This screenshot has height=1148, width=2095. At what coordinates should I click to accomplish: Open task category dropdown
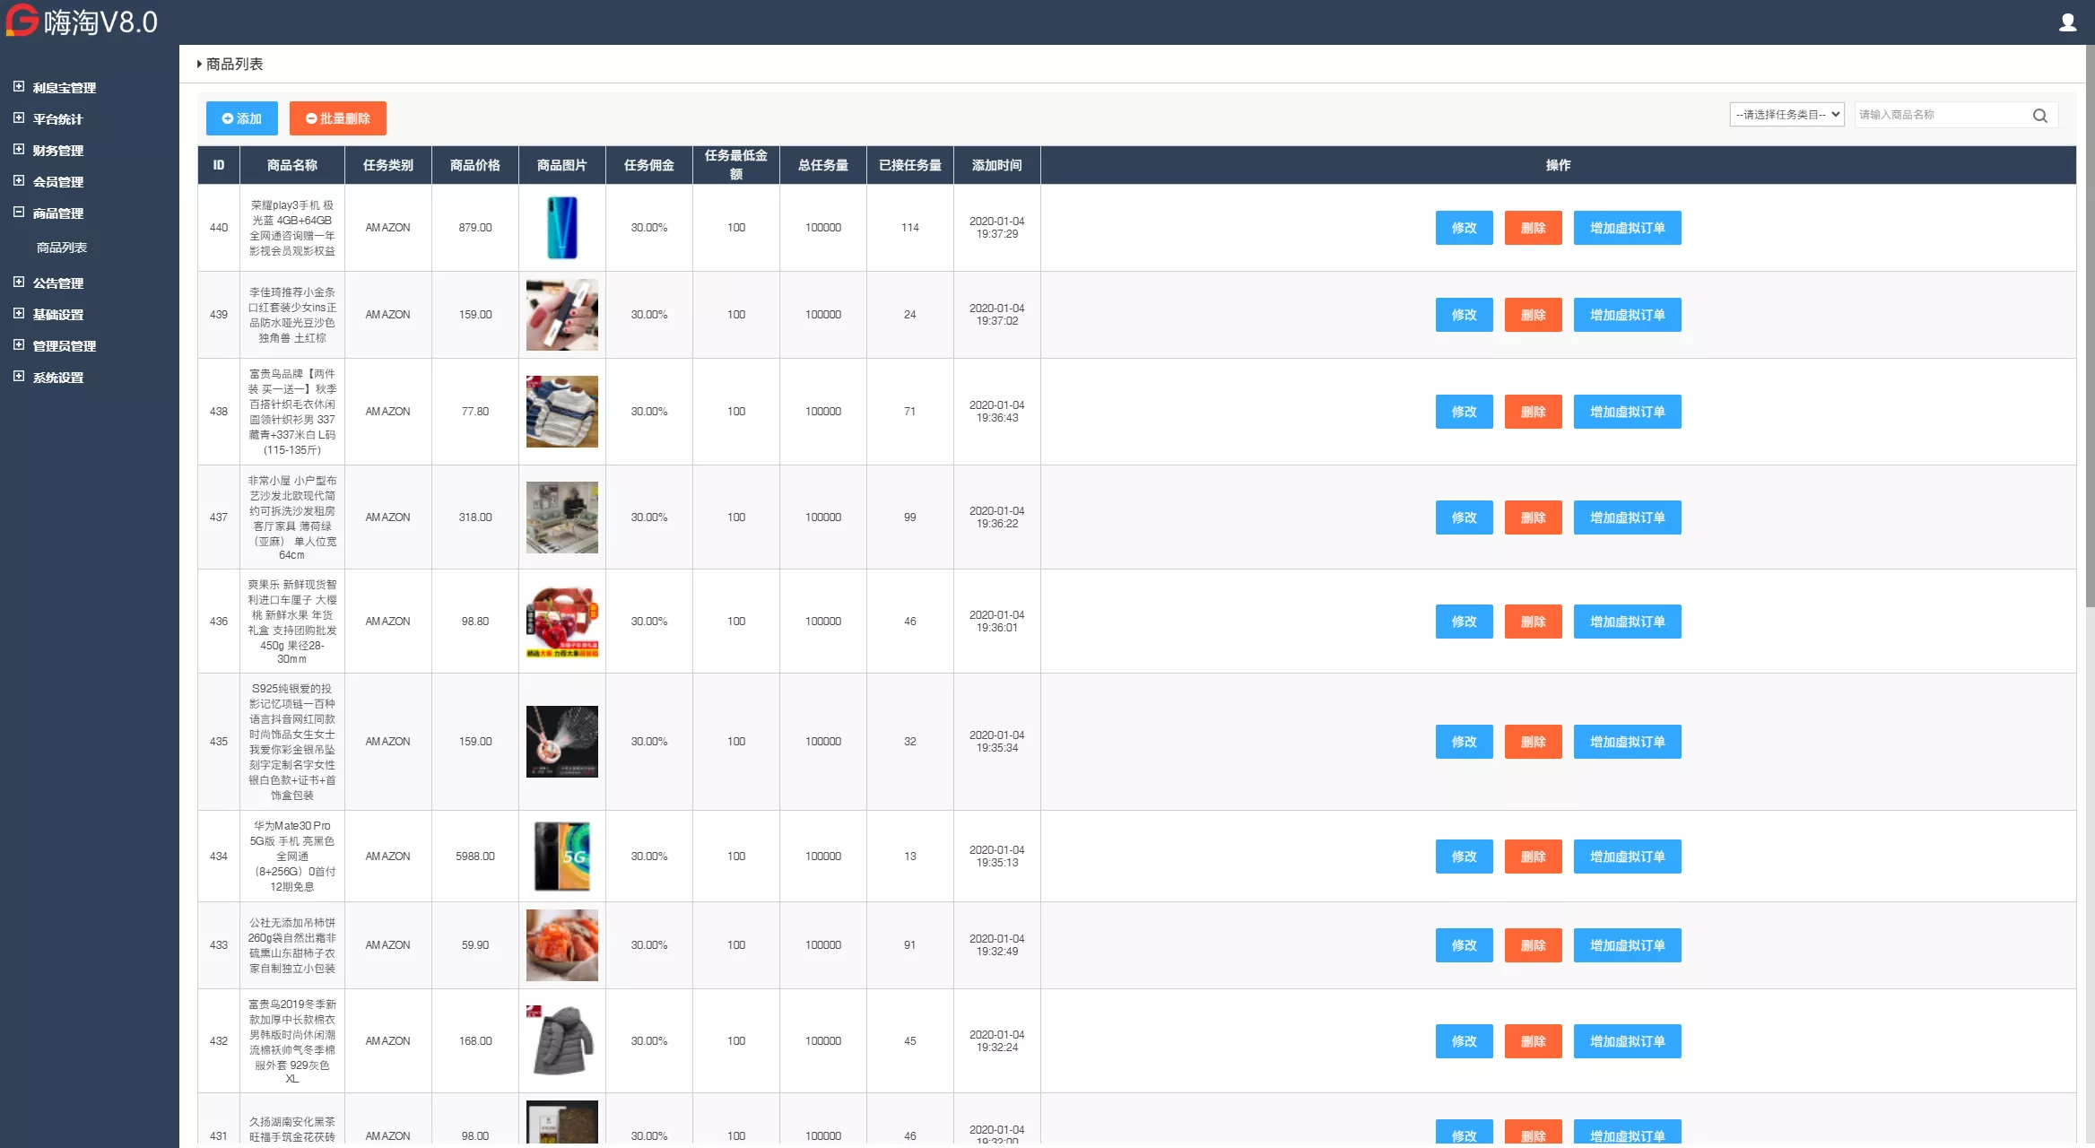(1786, 115)
